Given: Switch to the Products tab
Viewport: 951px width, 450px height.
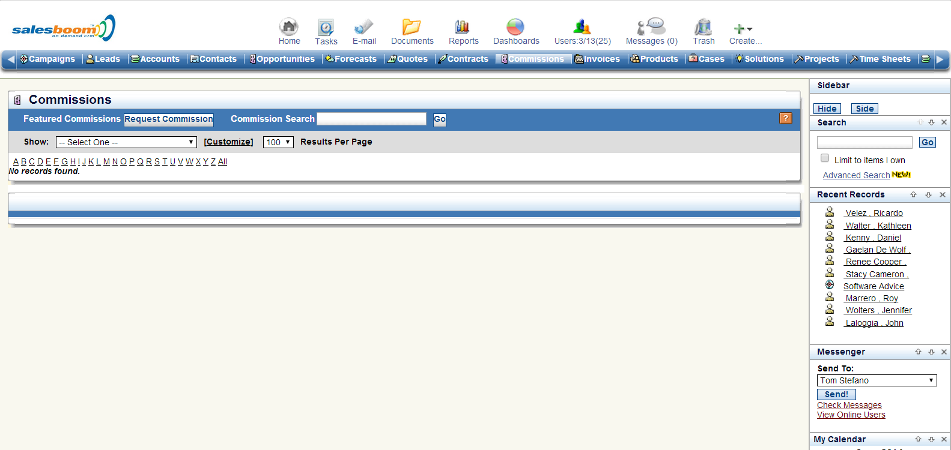Looking at the screenshot, I should tap(654, 59).
